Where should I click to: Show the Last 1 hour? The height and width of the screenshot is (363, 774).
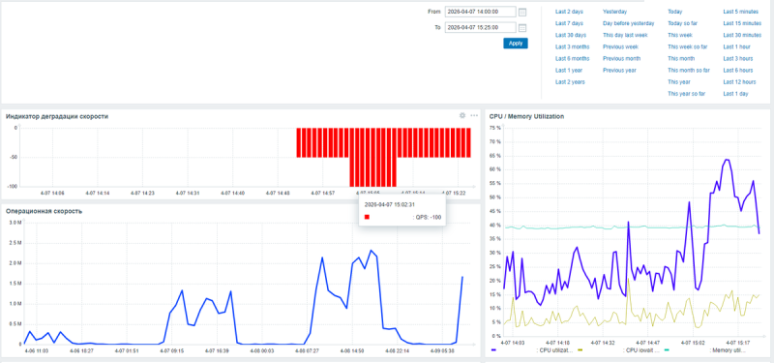pos(736,46)
